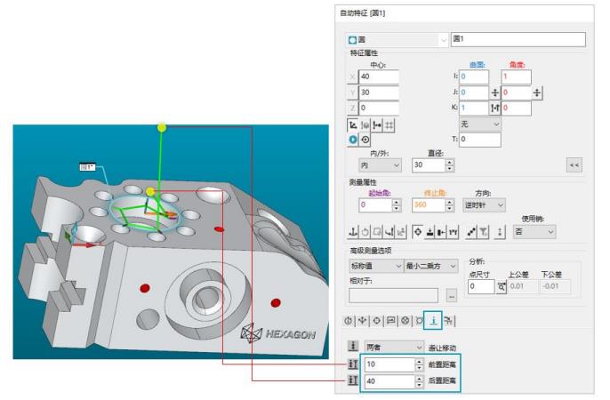Toggle the circular moves icon in the measurement toolbar
The height and width of the screenshot is (400, 610).
pos(365,231)
